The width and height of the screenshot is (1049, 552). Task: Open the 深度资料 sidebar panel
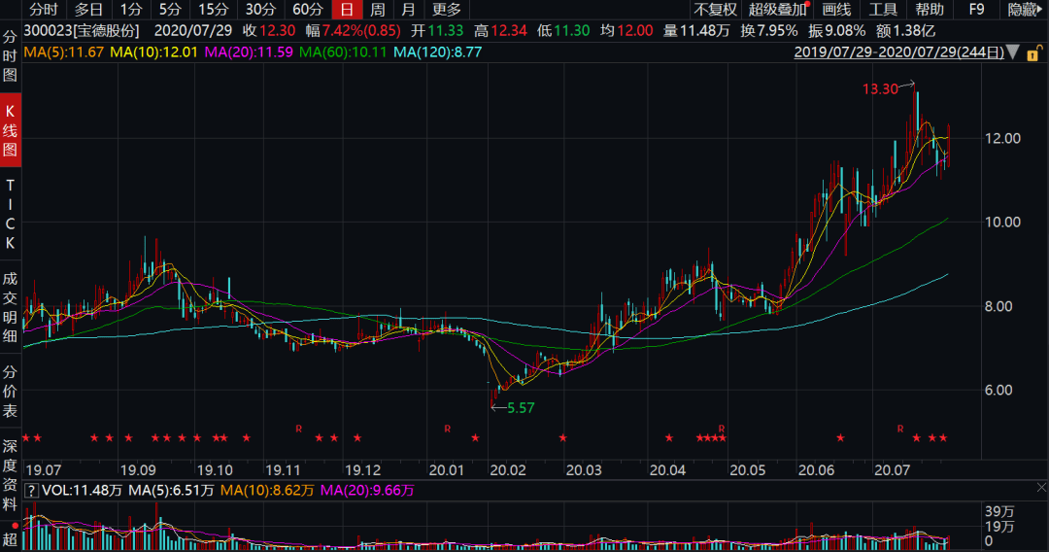pyautogui.click(x=10, y=475)
